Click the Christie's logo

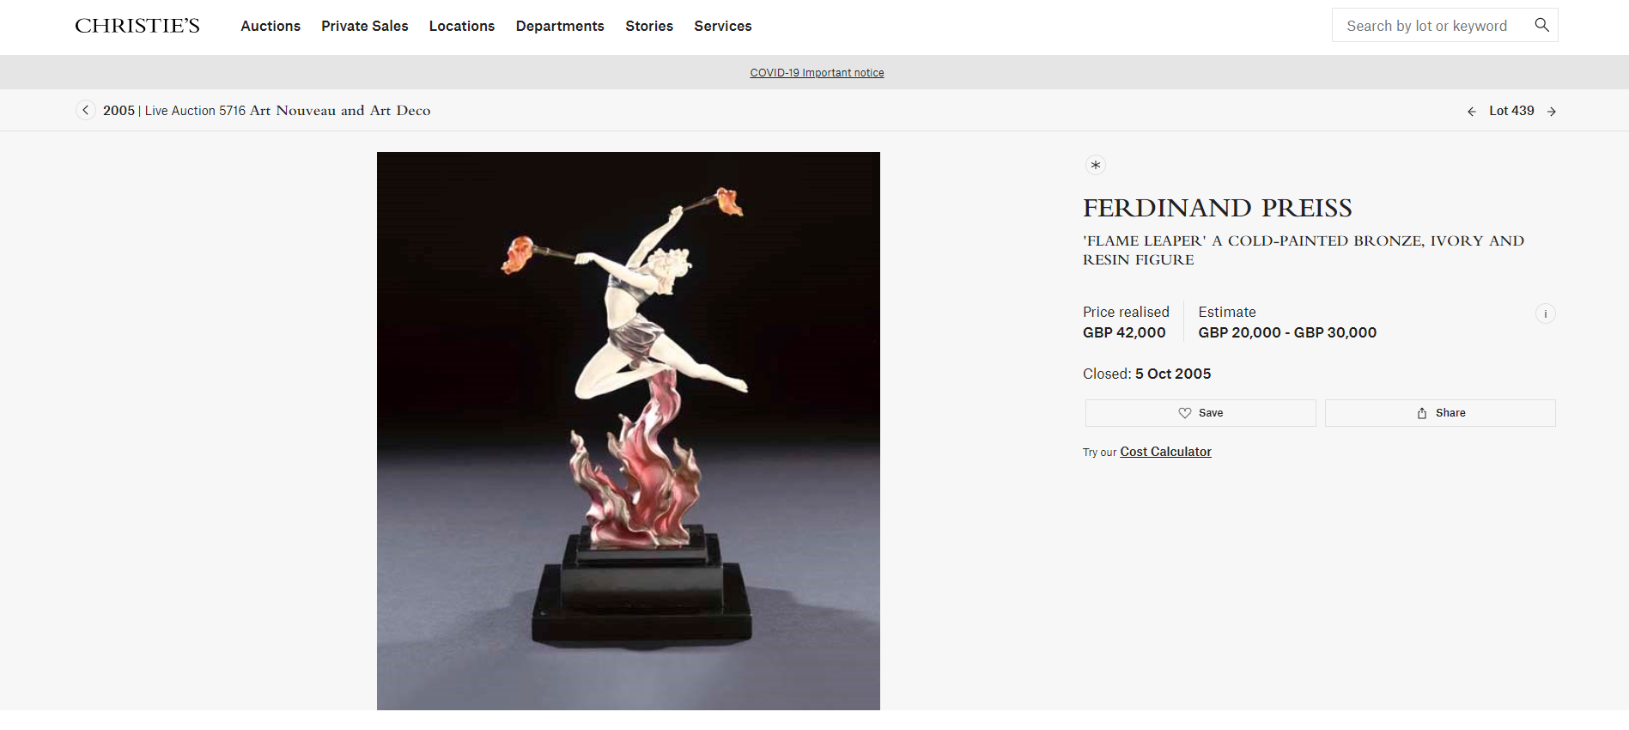pyautogui.click(x=137, y=26)
